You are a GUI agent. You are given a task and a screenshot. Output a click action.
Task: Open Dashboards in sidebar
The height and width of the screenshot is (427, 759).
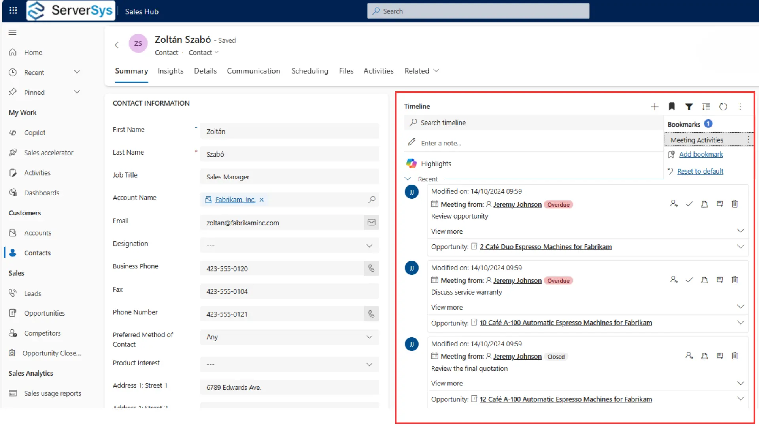(42, 193)
